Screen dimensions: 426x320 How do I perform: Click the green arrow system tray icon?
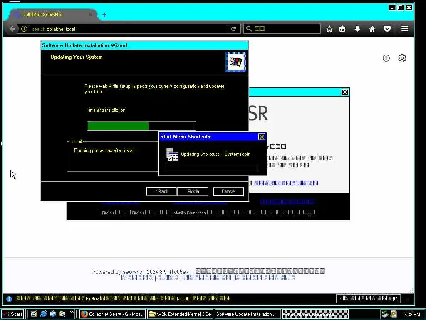pyautogui.click(x=385, y=314)
